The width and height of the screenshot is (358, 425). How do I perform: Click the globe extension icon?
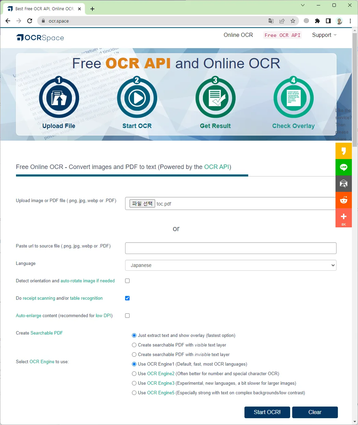coord(306,21)
